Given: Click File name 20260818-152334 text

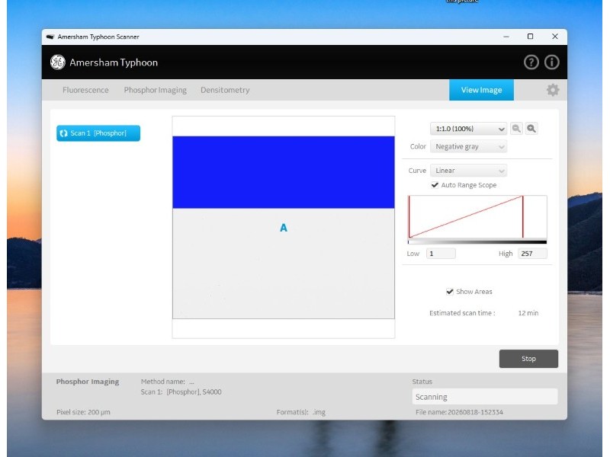Looking at the screenshot, I should pos(459,412).
